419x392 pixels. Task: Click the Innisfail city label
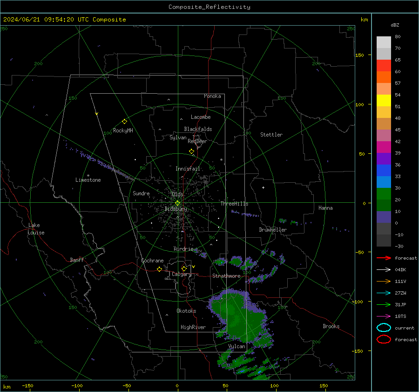point(188,169)
